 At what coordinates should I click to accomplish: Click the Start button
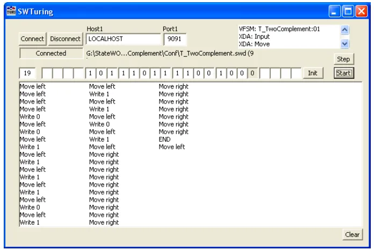click(x=343, y=73)
